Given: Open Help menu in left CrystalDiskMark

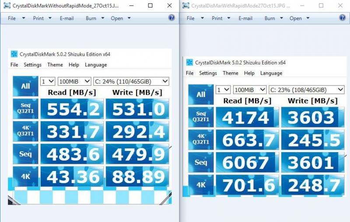Looking at the screenshot, I should coord(74,65).
